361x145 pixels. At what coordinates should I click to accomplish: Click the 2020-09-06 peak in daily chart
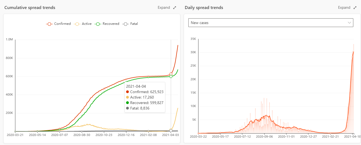[x=265, y=116]
